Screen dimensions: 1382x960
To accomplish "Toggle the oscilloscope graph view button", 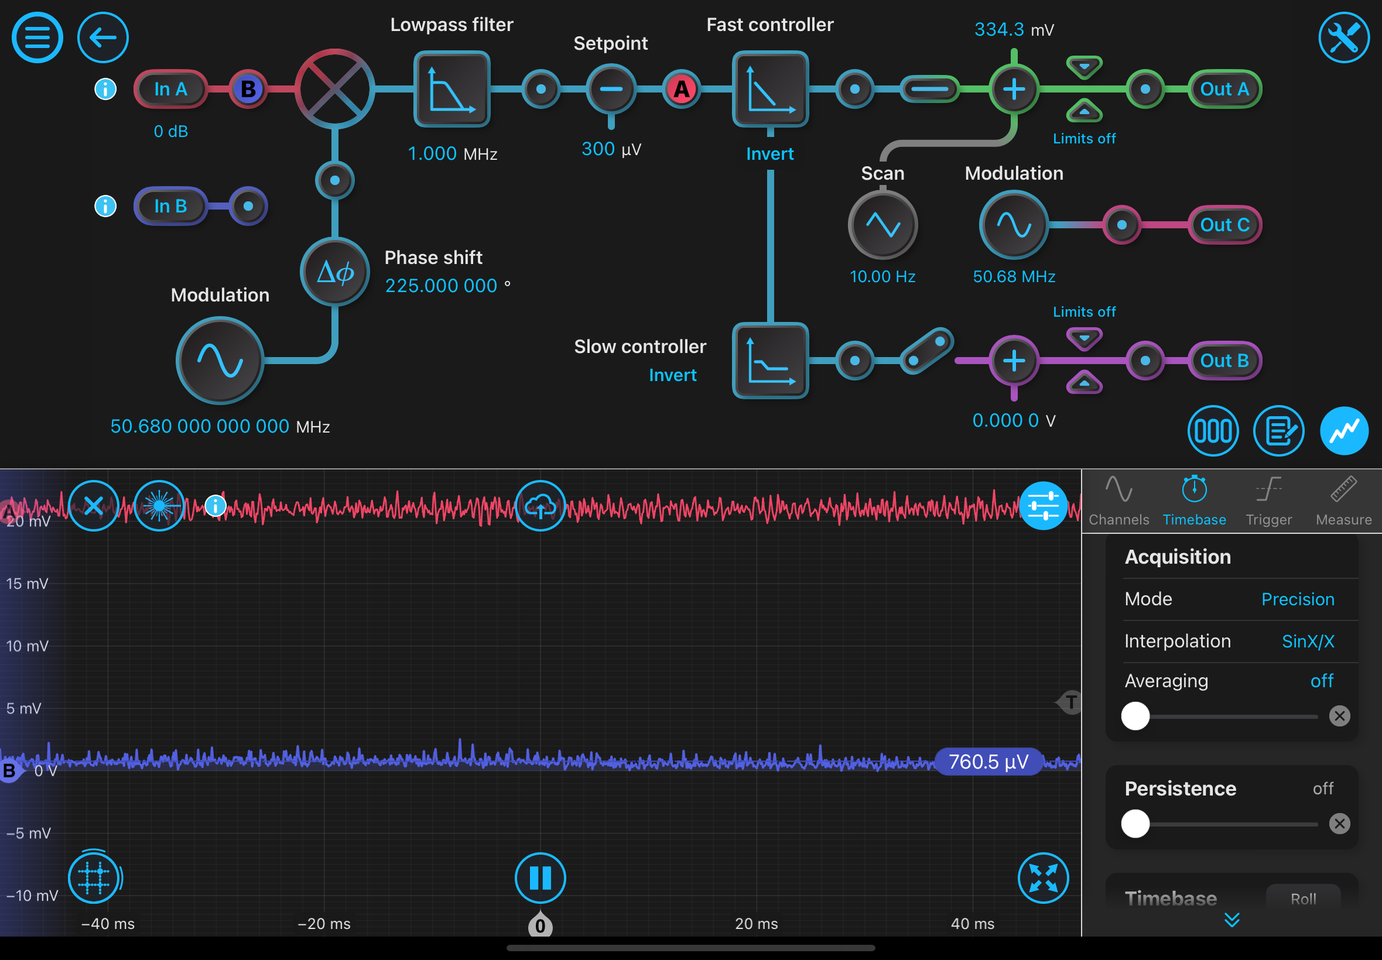I will (x=1344, y=431).
